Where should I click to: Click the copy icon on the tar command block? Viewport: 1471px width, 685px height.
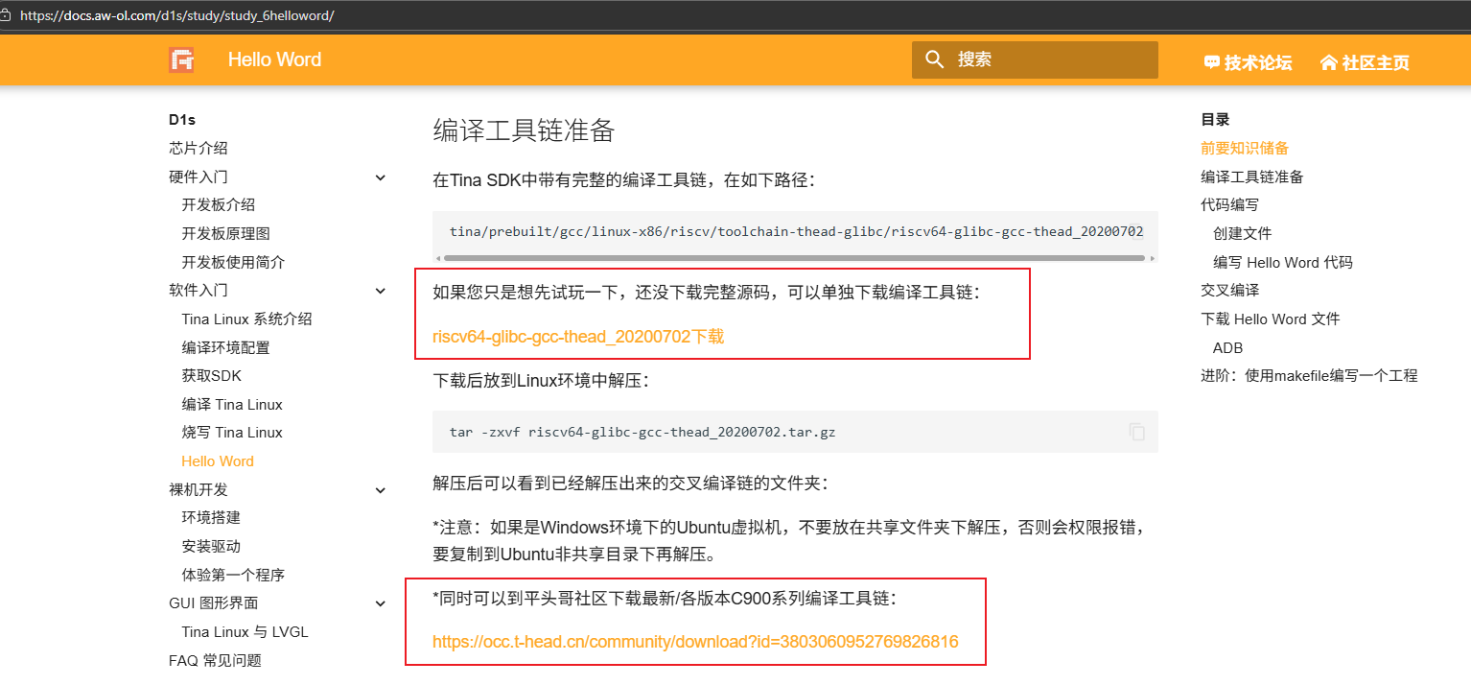coord(1137,432)
